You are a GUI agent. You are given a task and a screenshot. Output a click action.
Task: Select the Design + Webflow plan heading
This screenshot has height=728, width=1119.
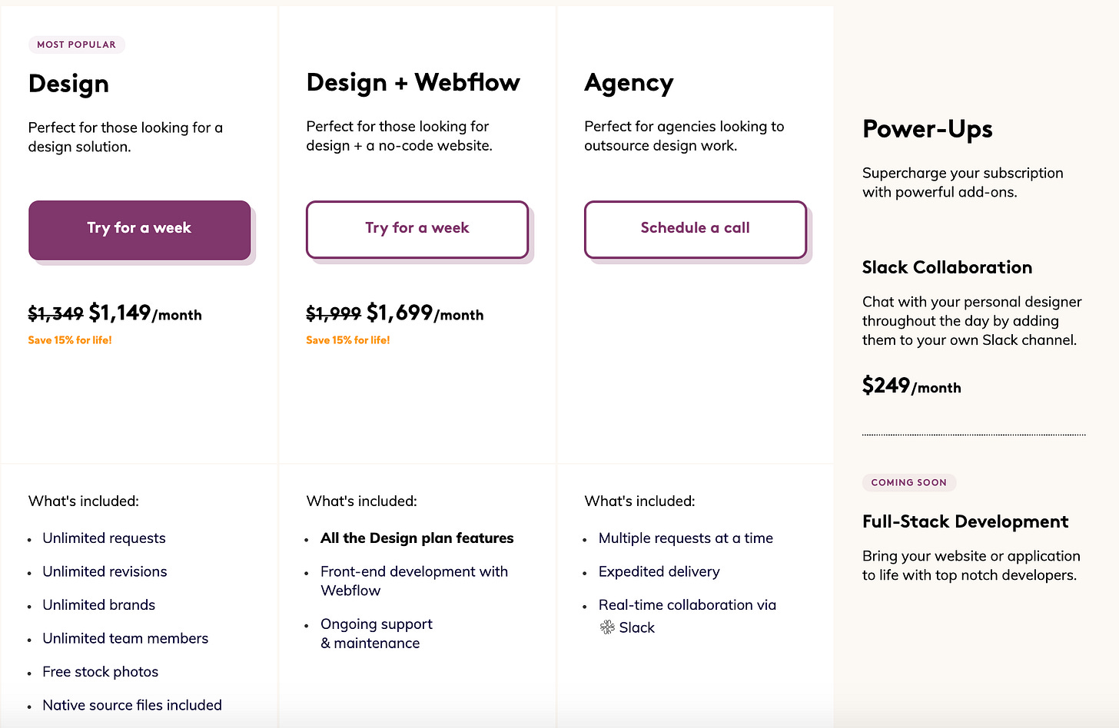(x=413, y=83)
